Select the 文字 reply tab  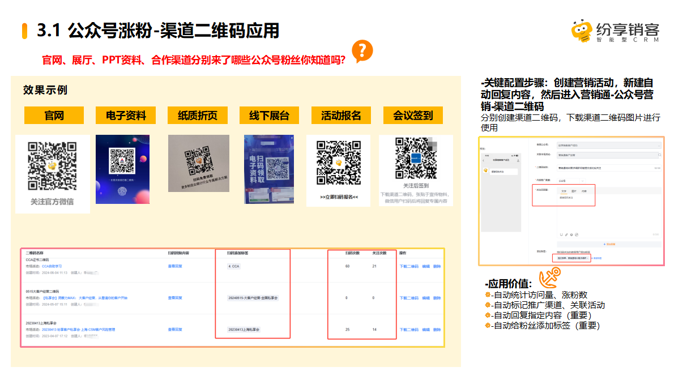click(x=564, y=191)
